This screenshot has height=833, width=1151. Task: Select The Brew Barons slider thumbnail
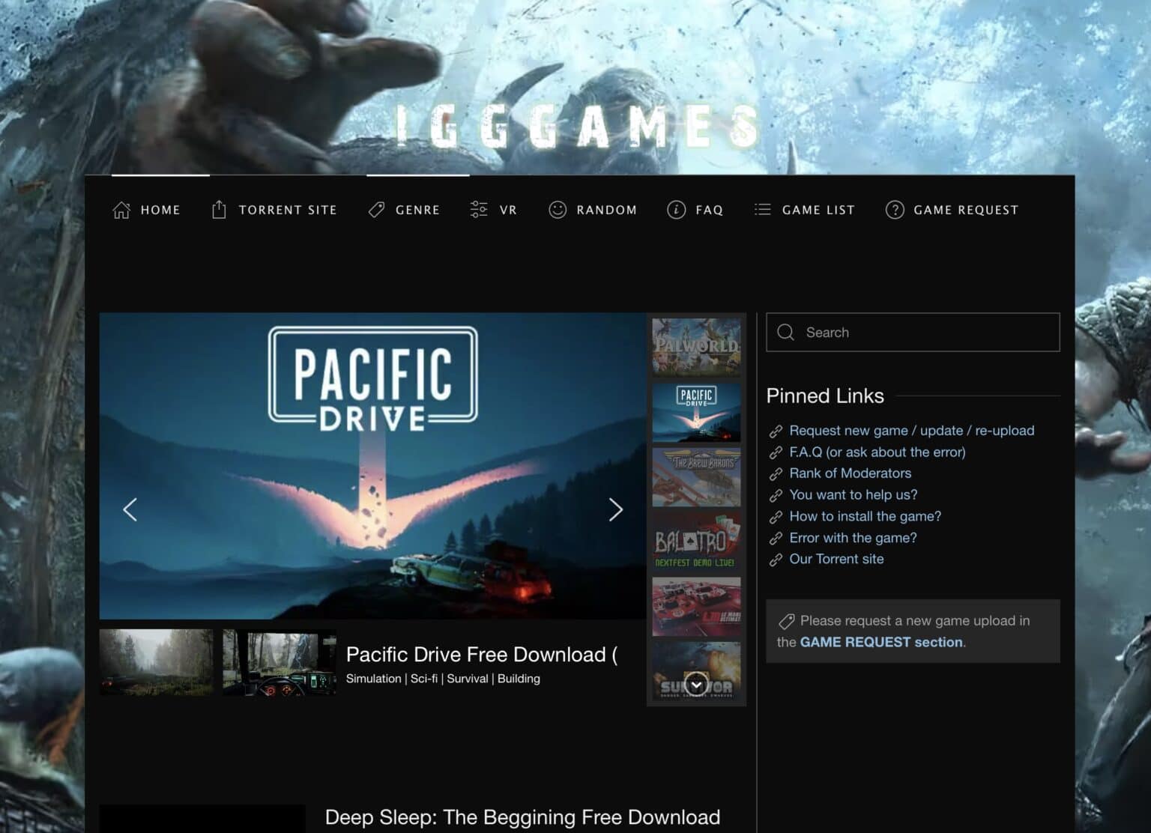(x=696, y=476)
